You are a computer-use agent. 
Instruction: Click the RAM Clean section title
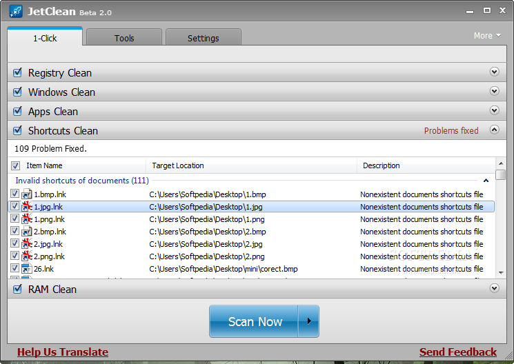(x=52, y=290)
